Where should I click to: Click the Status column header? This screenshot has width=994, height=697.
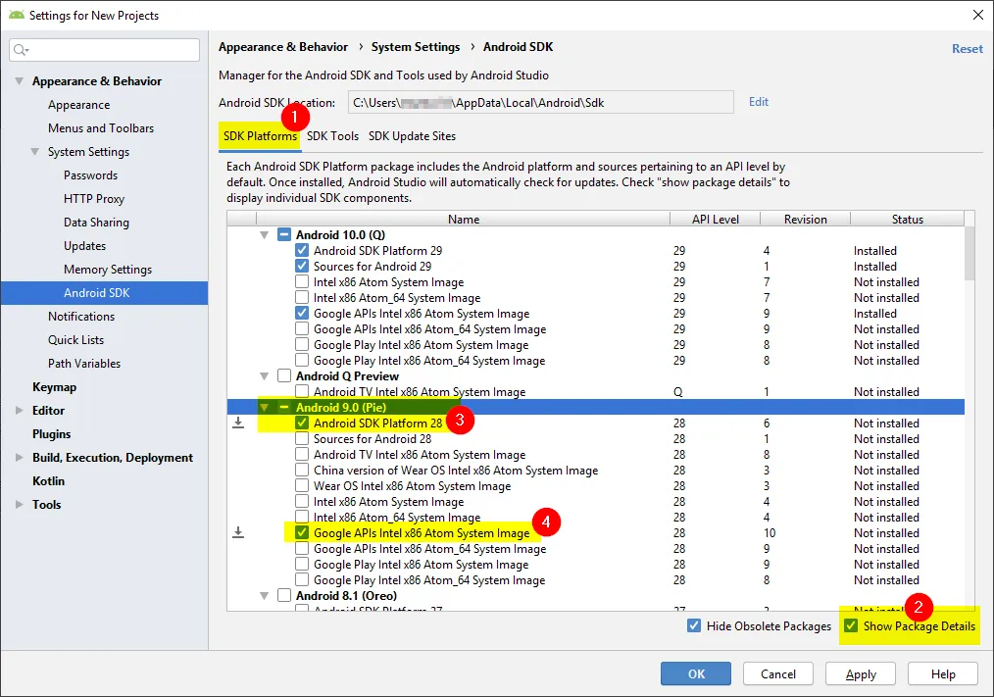pyautogui.click(x=907, y=219)
